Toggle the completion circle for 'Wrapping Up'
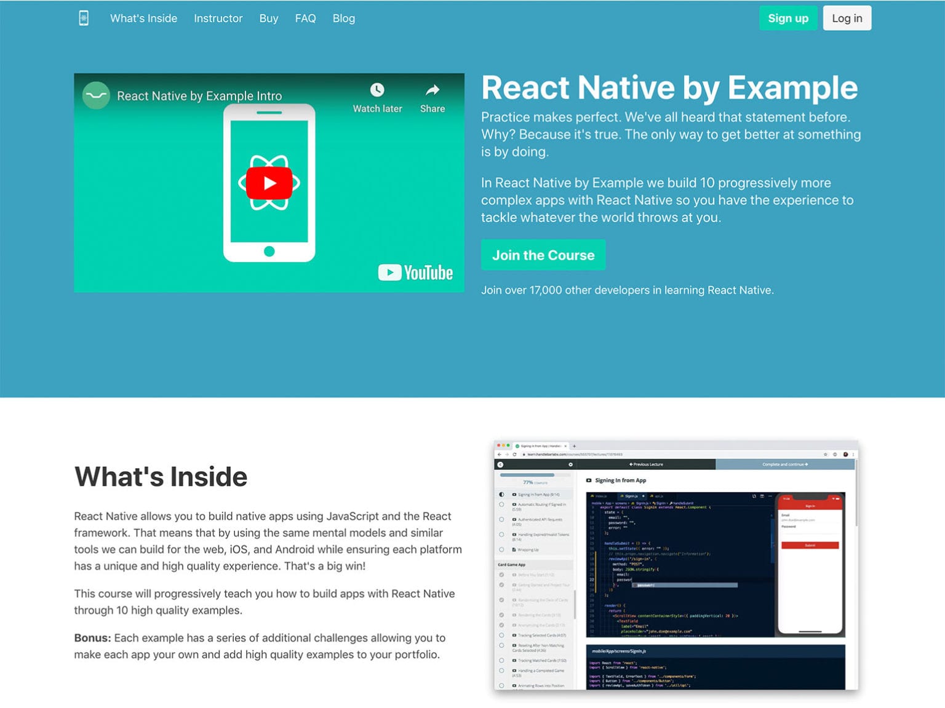The height and width of the screenshot is (708, 945). click(501, 550)
